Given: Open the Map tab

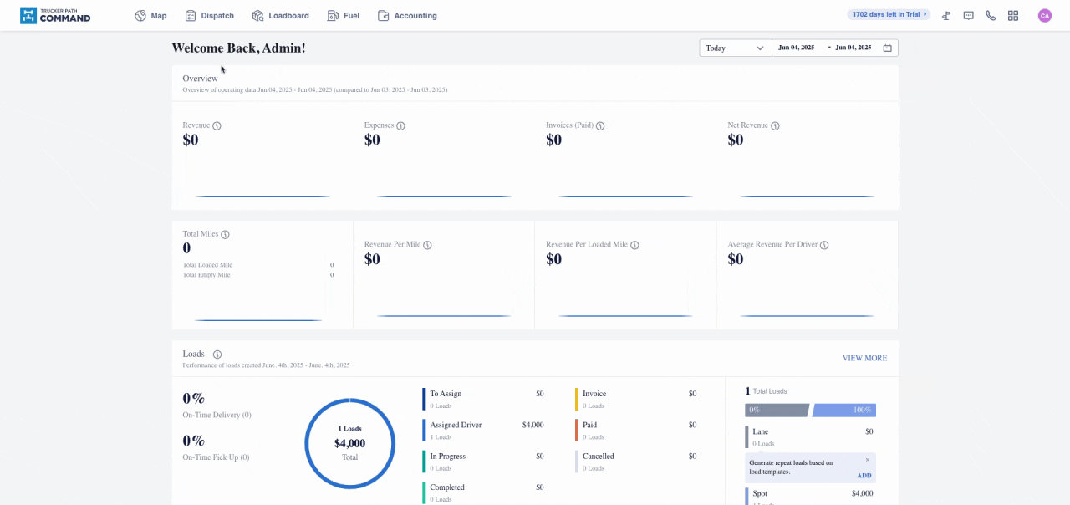Looking at the screenshot, I should pyautogui.click(x=151, y=16).
